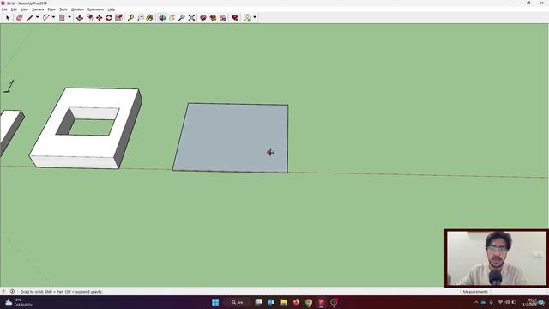549x309 pixels.
Task: Click the taskbar clock and date
Action: click(529, 302)
